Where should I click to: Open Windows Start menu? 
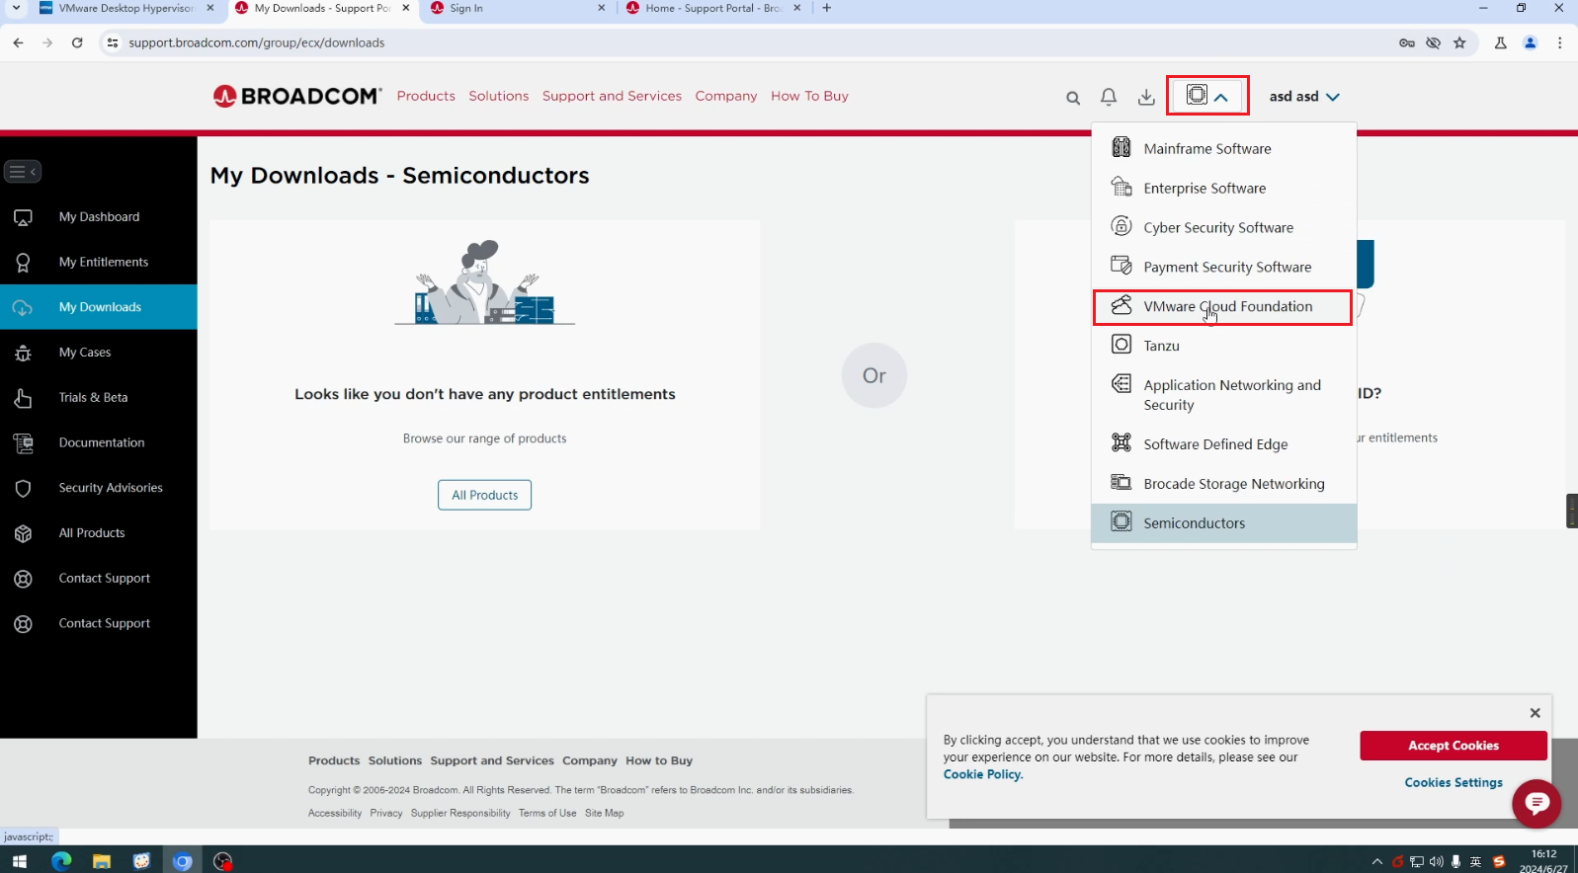click(19, 861)
